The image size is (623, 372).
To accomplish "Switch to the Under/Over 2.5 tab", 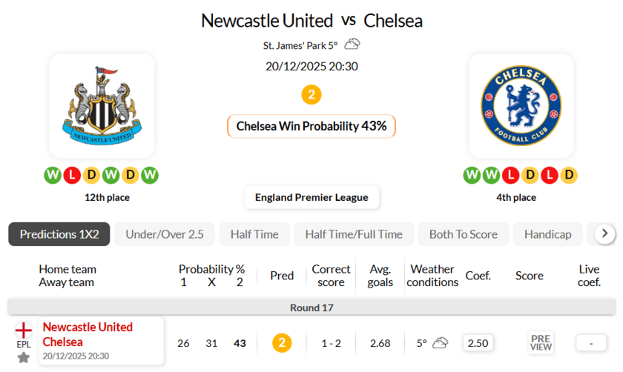I will pyautogui.click(x=165, y=234).
